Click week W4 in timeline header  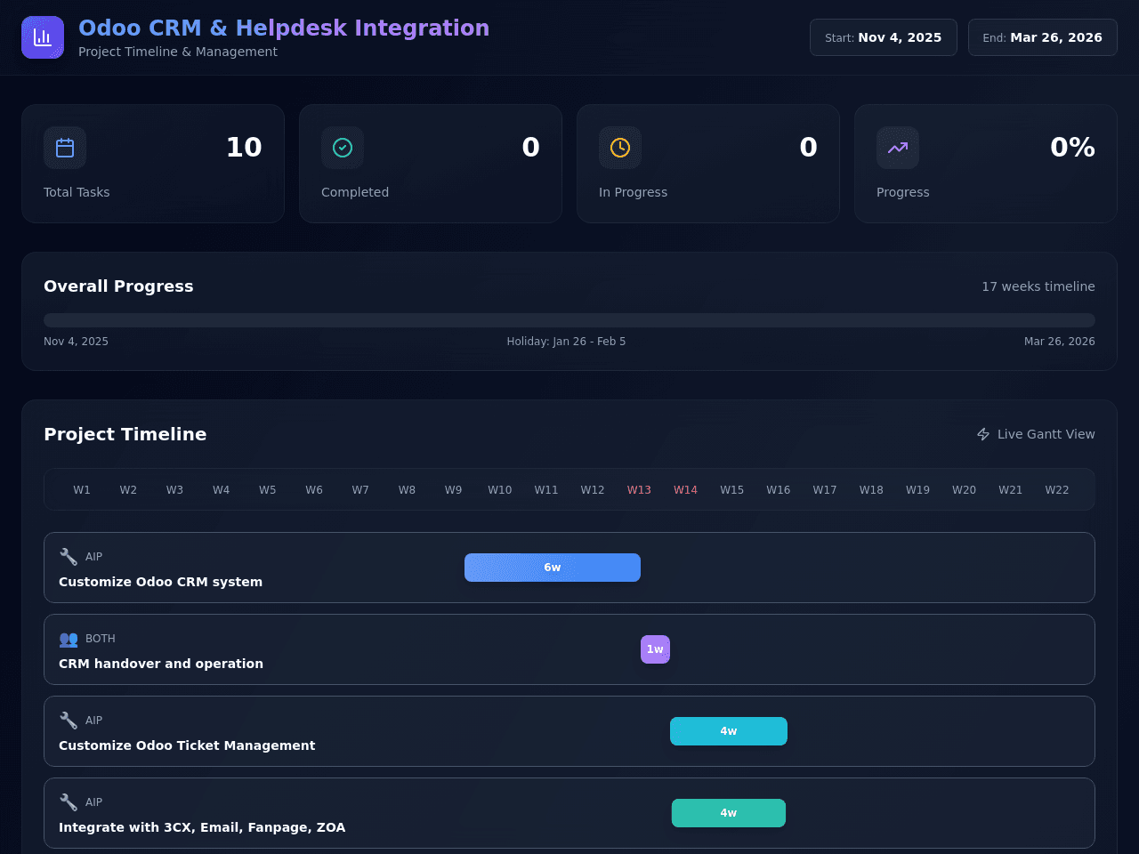pyautogui.click(x=222, y=490)
